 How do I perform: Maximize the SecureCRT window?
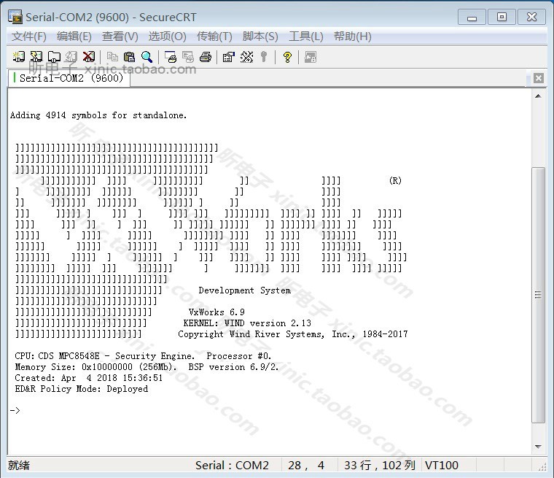502,17
